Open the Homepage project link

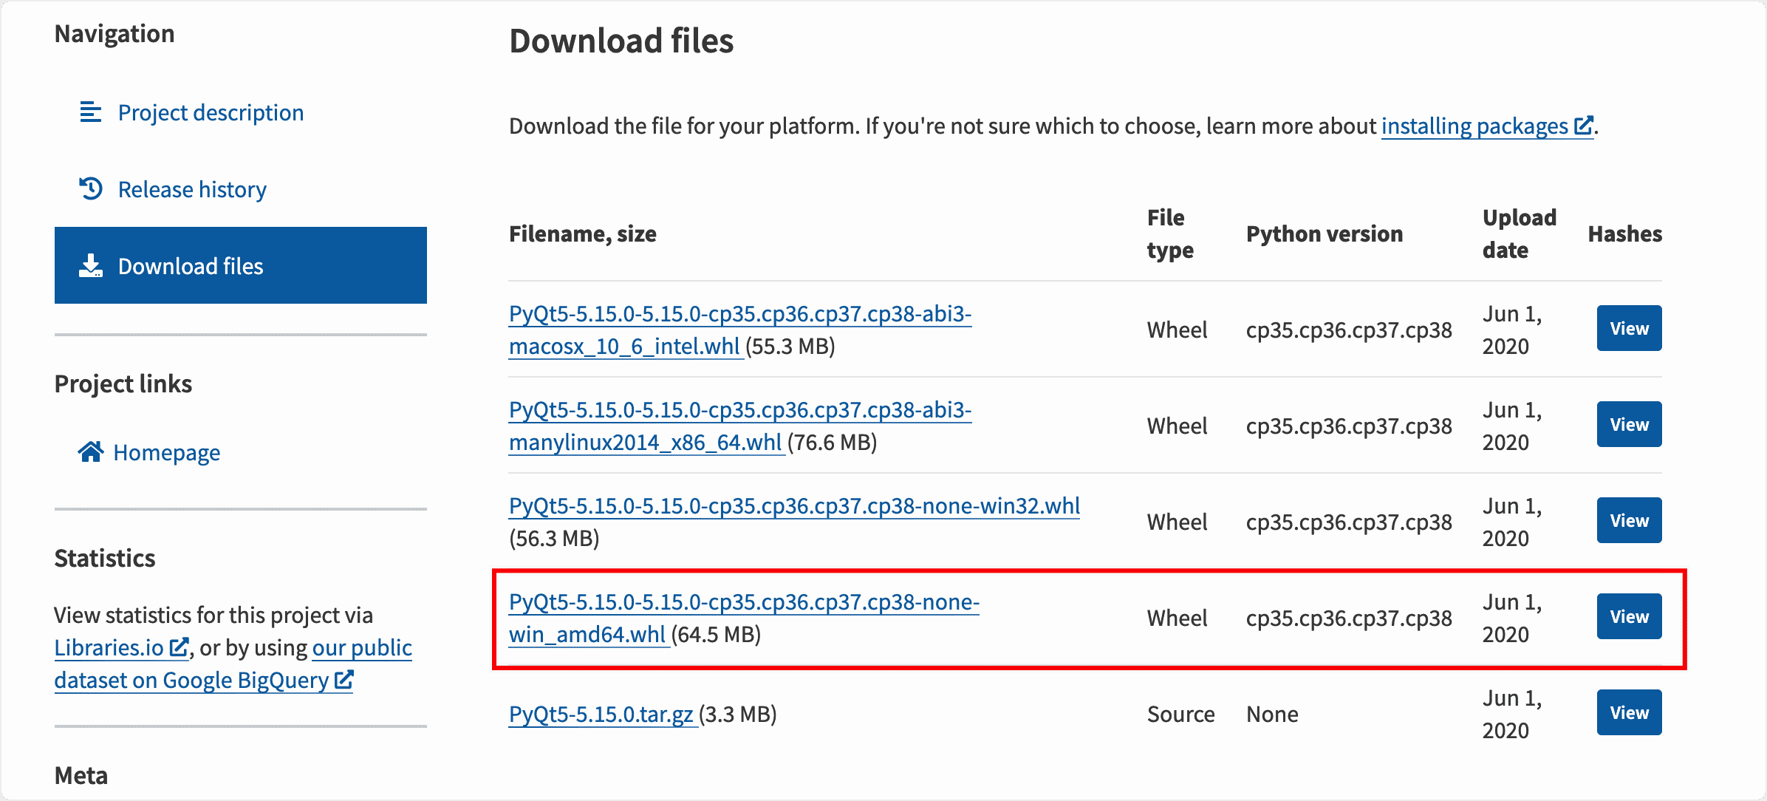click(x=166, y=452)
